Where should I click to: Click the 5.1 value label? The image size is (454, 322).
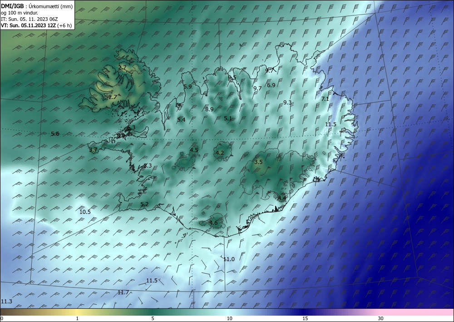pos(228,118)
